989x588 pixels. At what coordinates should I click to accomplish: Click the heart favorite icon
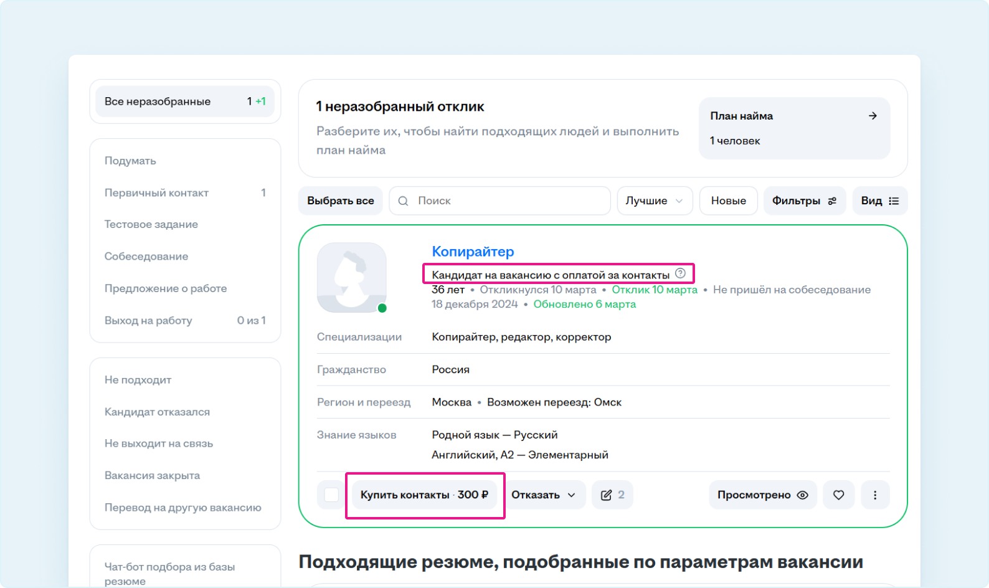838,495
